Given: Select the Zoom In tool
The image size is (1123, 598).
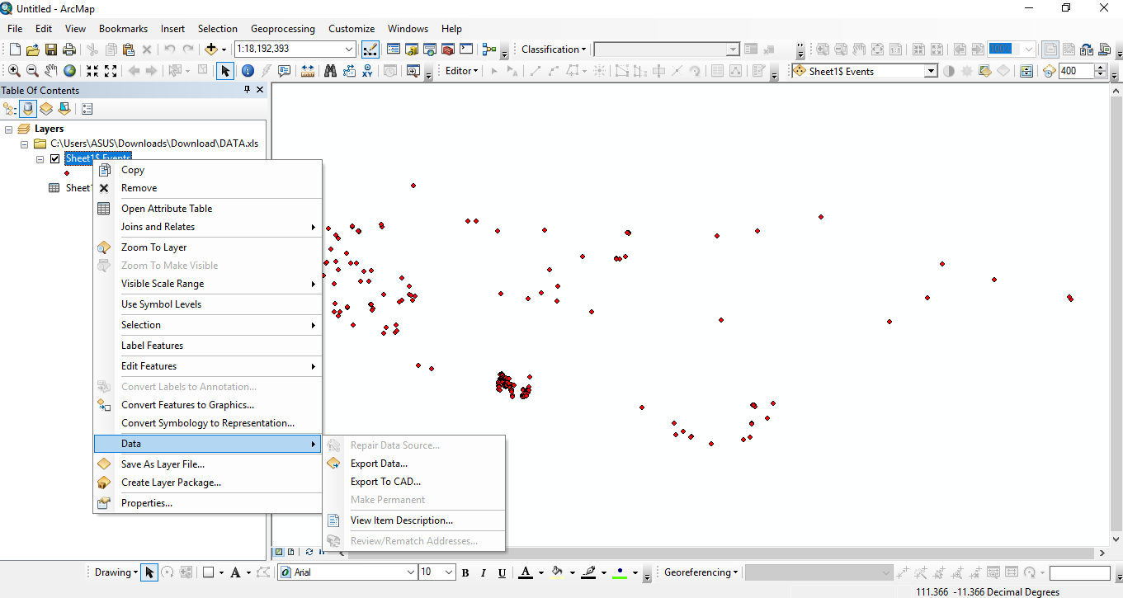Looking at the screenshot, I should [14, 71].
